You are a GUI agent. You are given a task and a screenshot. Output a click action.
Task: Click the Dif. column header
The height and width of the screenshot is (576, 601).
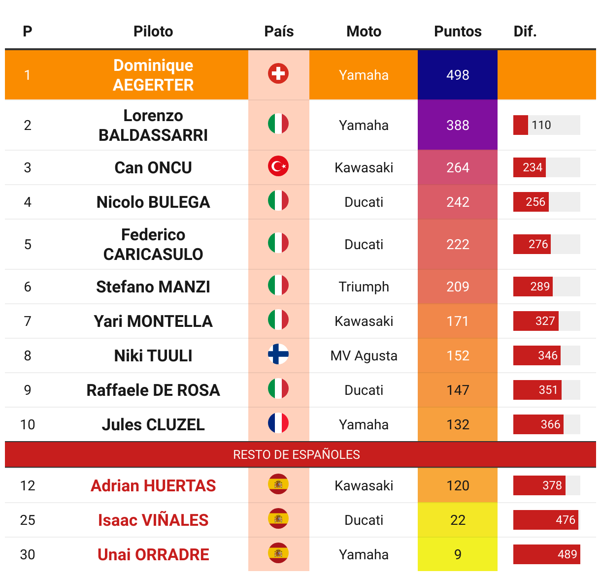pos(525,32)
